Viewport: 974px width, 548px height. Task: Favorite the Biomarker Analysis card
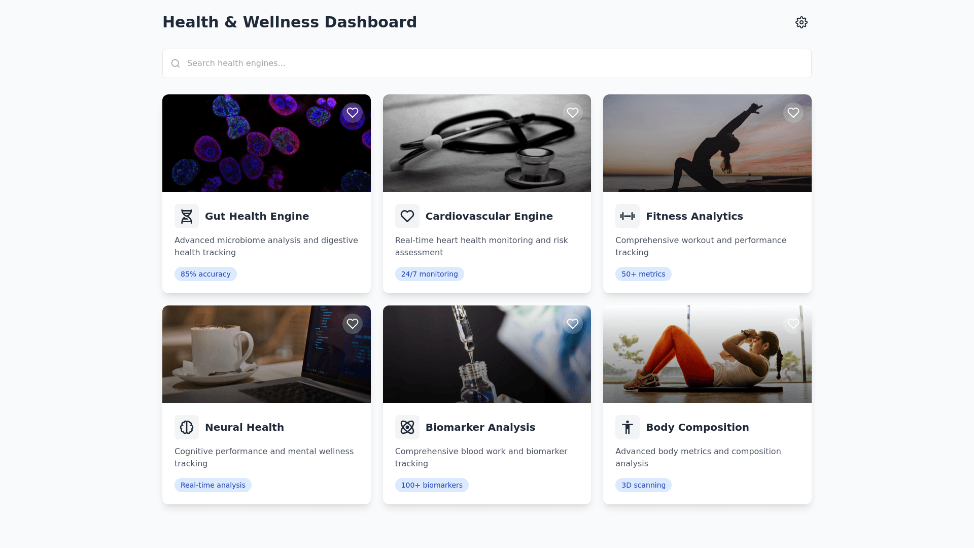[572, 324]
